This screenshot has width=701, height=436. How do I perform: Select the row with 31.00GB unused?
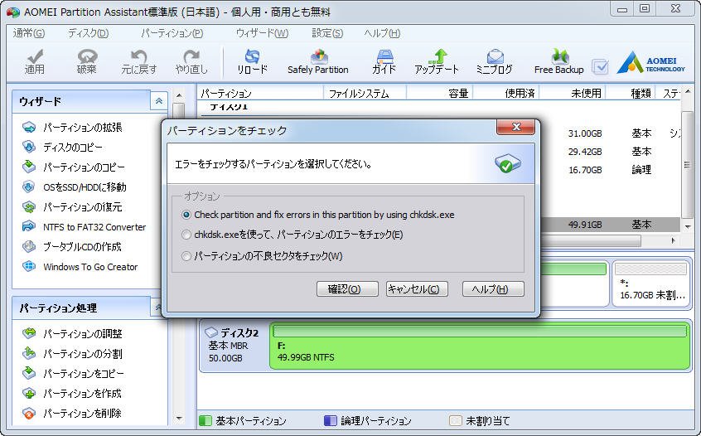coord(610,133)
